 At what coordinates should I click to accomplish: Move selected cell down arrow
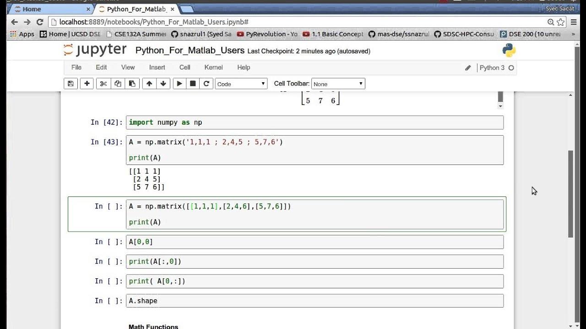(x=163, y=84)
